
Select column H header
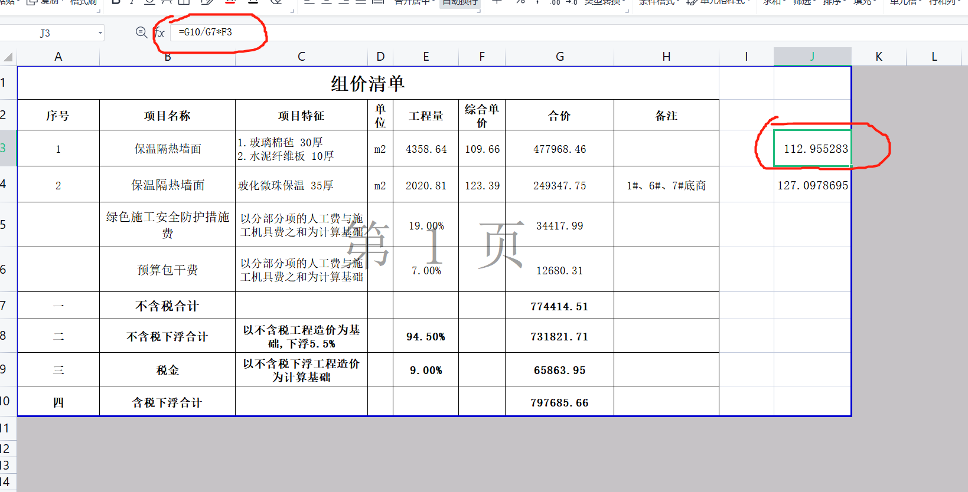click(666, 57)
